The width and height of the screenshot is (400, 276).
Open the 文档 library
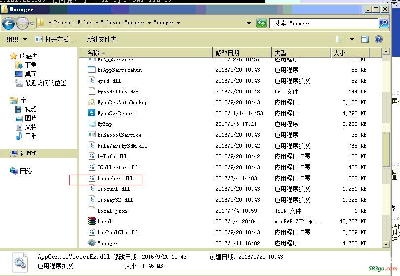click(31, 127)
